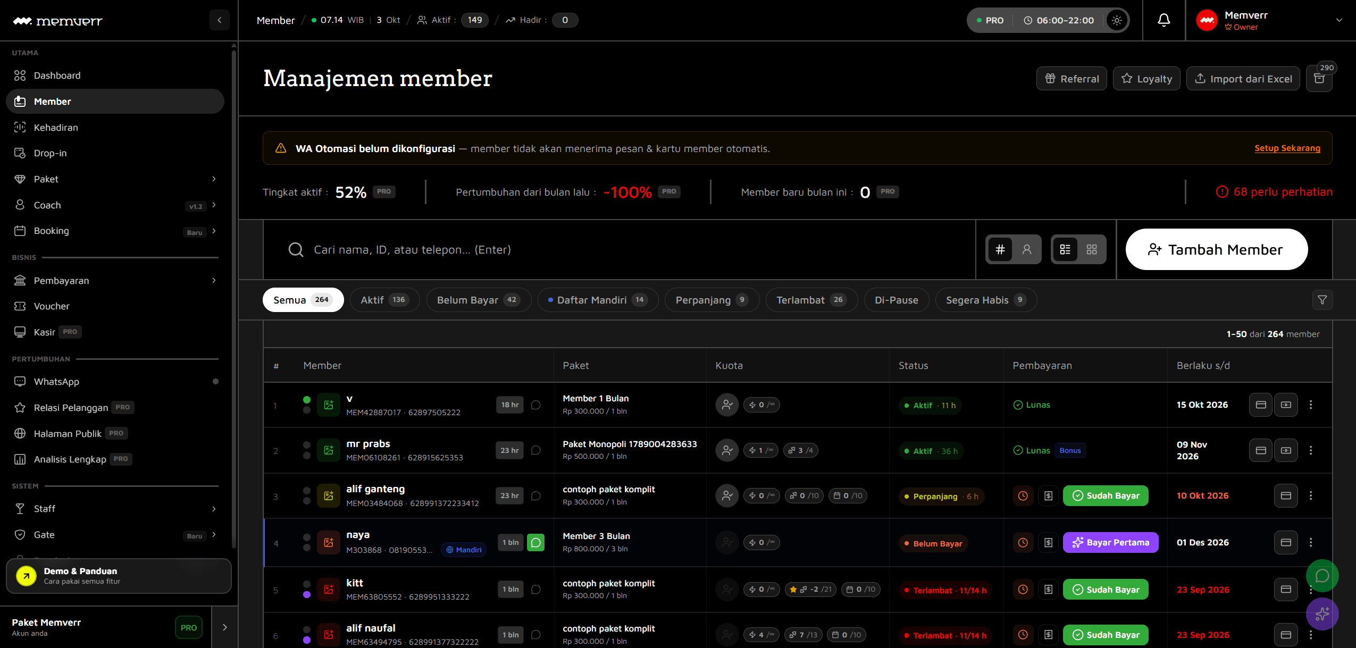Open WhatsApp chat icon for naya
Viewport: 1356px width, 648px height.
coord(536,543)
